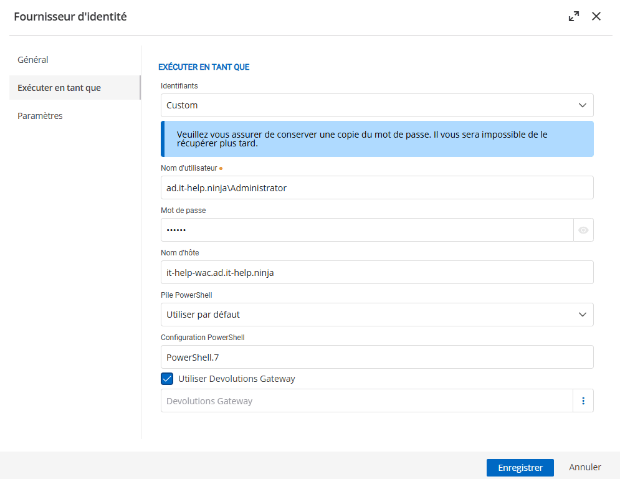Expand the dialog using the diagonal arrows icon

tap(573, 16)
